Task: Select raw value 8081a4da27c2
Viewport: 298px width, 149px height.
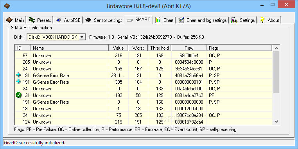Action: point(189,95)
